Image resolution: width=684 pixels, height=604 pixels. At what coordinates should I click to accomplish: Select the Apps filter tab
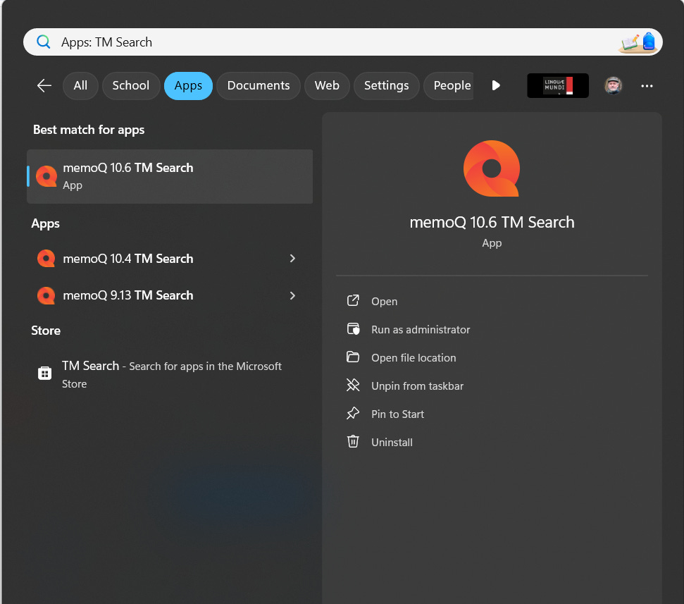(188, 85)
